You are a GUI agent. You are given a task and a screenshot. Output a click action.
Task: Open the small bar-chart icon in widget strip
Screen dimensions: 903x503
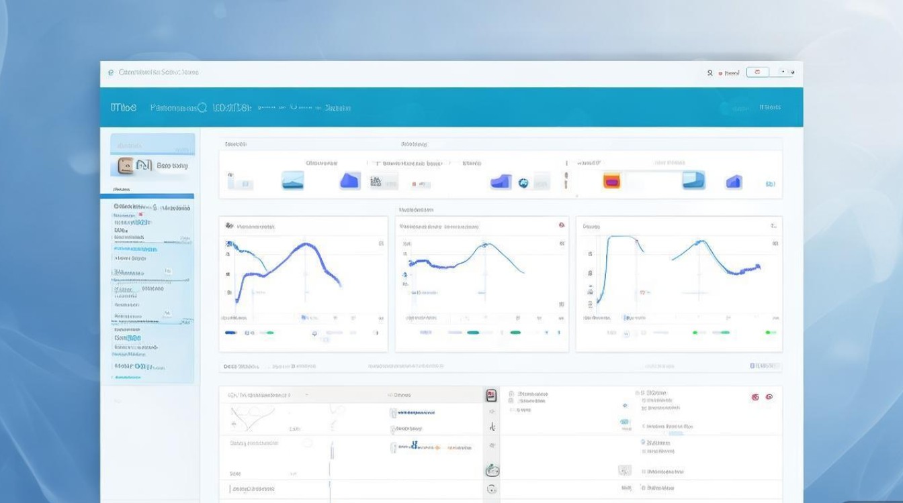coord(376,181)
